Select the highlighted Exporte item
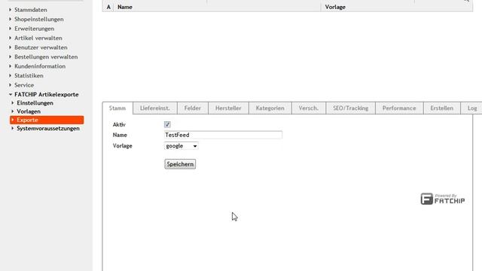The height and width of the screenshot is (271, 482). click(x=47, y=120)
